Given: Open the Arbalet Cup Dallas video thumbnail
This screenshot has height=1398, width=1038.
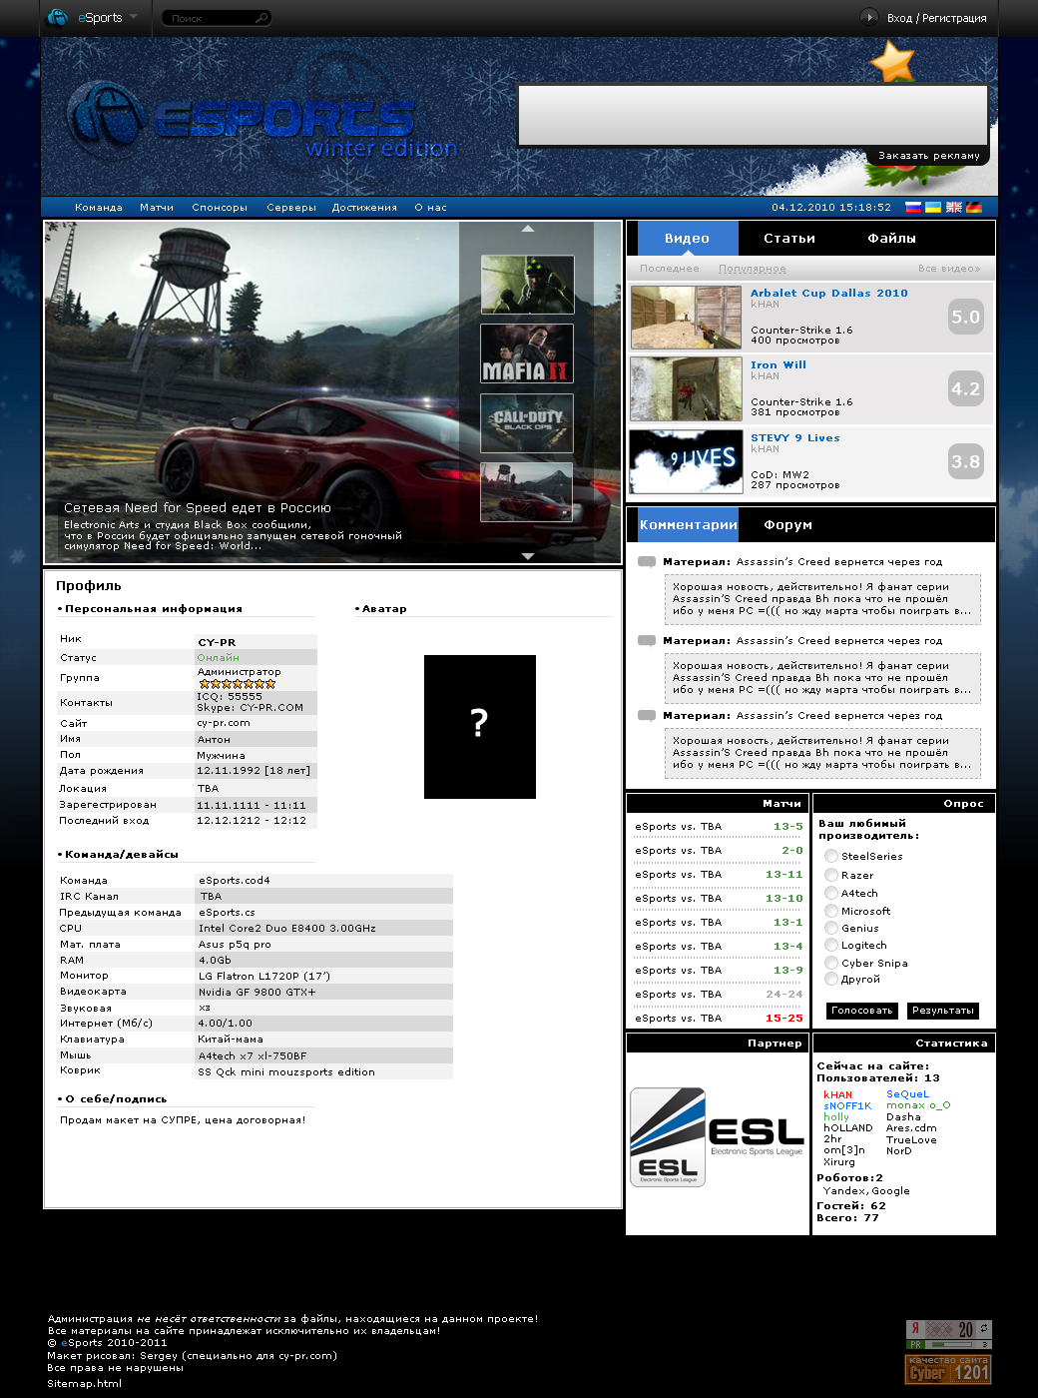Looking at the screenshot, I should 687,318.
